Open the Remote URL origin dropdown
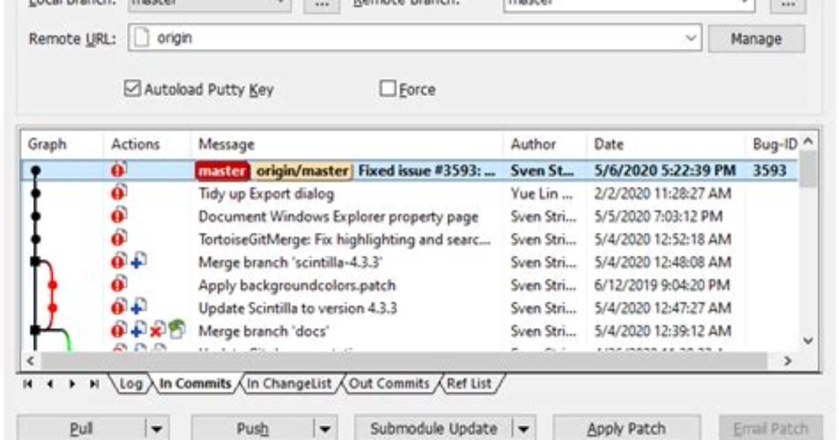Screen dimensions: 839x440 (x=690, y=38)
